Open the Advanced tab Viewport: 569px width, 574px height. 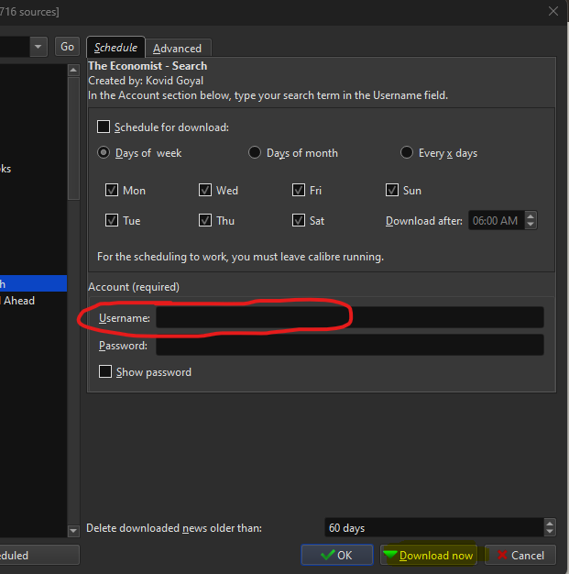coord(177,49)
